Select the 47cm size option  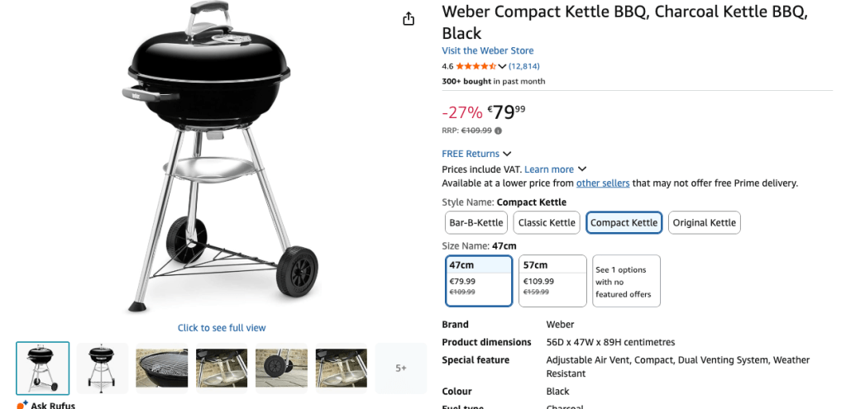pyautogui.click(x=479, y=281)
